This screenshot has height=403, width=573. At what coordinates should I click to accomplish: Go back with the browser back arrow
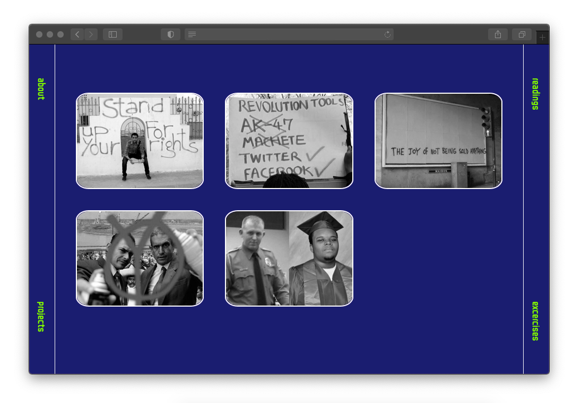tap(77, 34)
